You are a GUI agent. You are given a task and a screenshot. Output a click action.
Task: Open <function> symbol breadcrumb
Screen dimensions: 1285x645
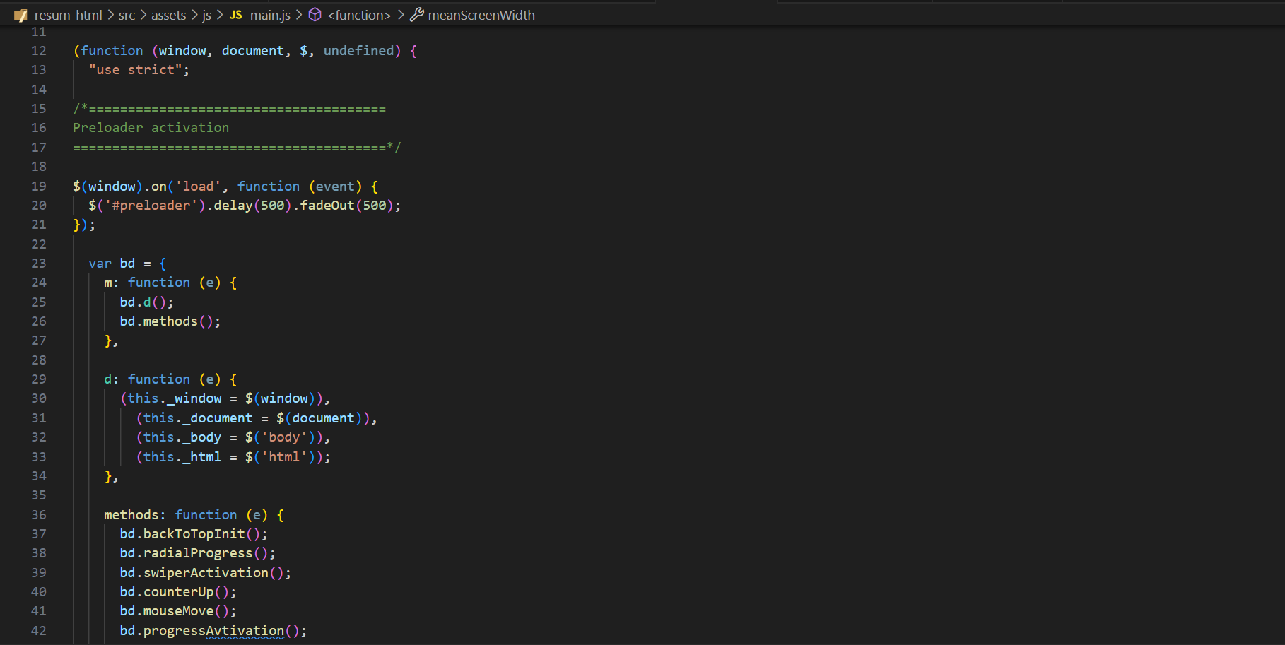click(x=359, y=15)
